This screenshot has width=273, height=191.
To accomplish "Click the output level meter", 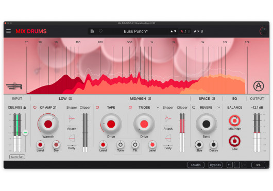I will tap(257, 132).
